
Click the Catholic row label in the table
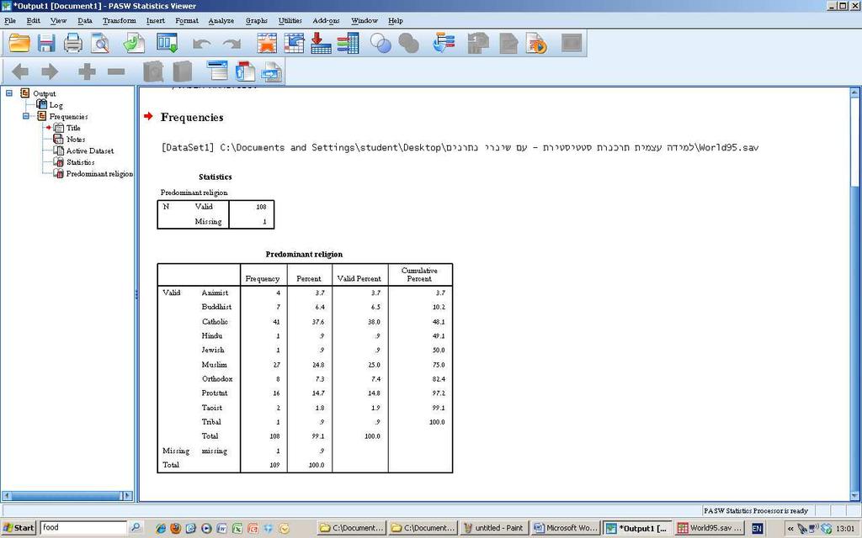(x=215, y=322)
